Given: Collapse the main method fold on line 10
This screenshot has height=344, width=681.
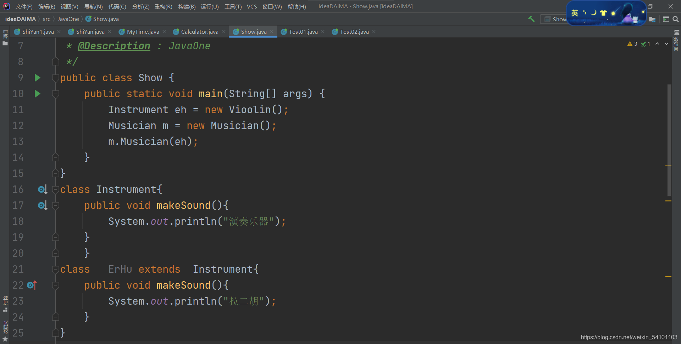Looking at the screenshot, I should click(x=55, y=94).
